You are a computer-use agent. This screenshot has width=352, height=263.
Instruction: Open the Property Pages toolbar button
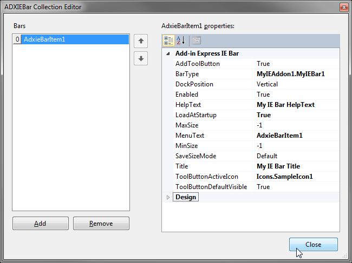click(x=197, y=41)
